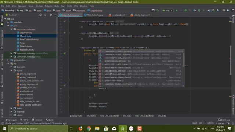Screen dimensions: 235x132
Task: Open the AVD Manager icon
Action: 213,10
